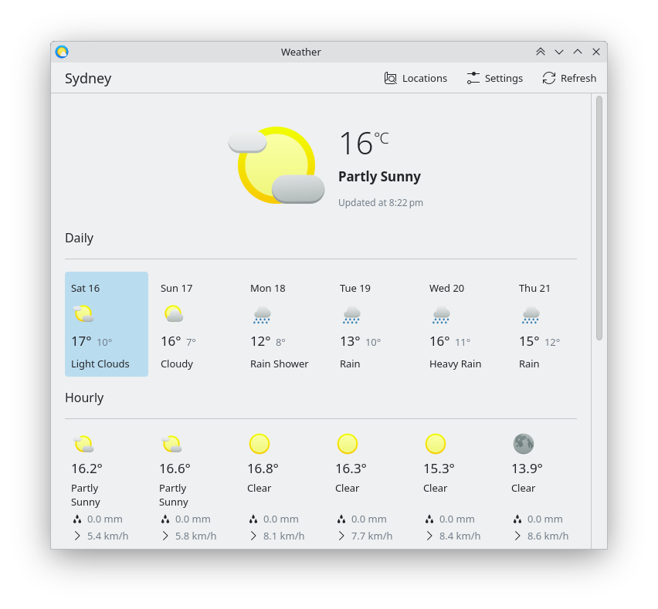Click the Refresh circular arrow icon
This screenshot has width=658, height=609.
point(549,78)
